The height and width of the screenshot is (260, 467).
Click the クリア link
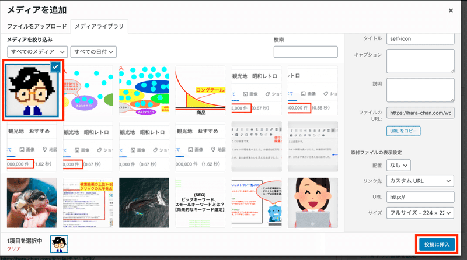coord(14,248)
